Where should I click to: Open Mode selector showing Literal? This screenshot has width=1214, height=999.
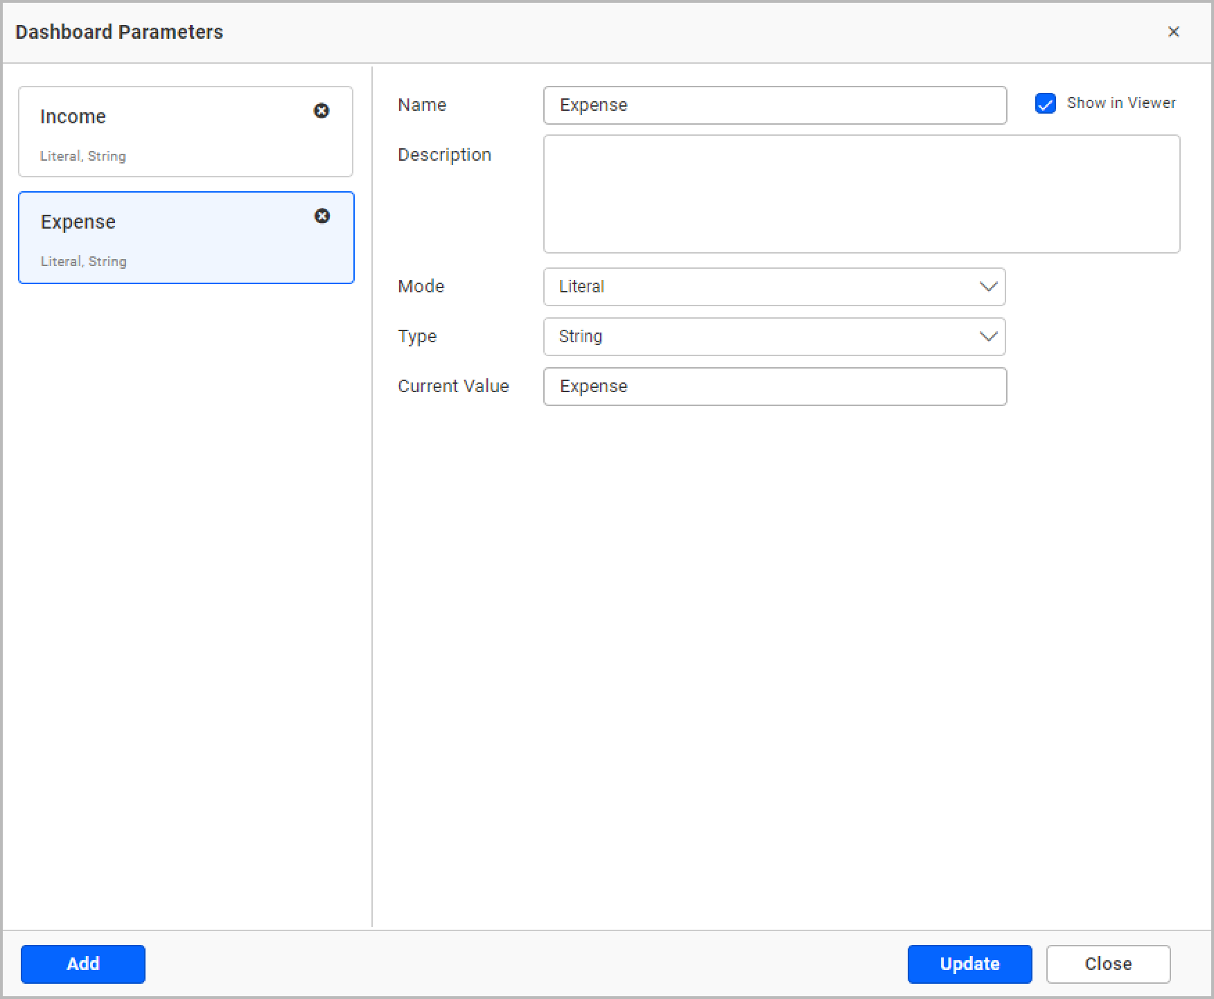click(x=774, y=286)
